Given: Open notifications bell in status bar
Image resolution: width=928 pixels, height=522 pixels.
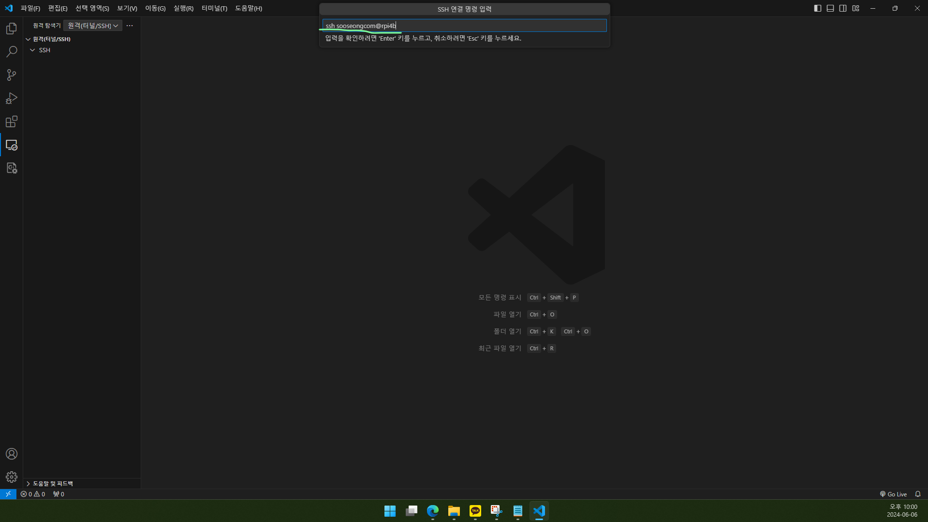Looking at the screenshot, I should tap(918, 494).
